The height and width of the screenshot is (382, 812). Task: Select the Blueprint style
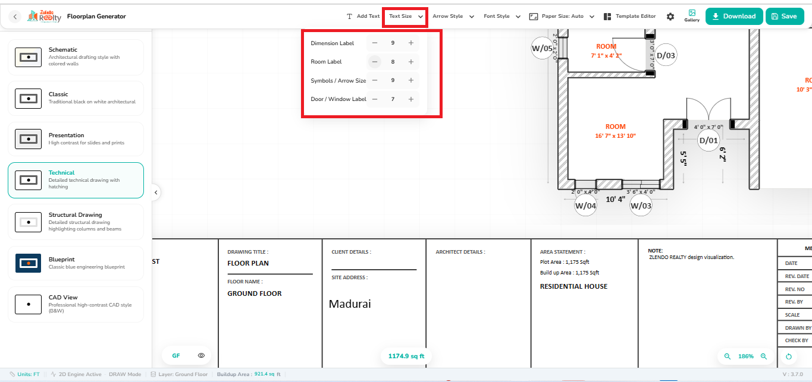pyautogui.click(x=76, y=263)
